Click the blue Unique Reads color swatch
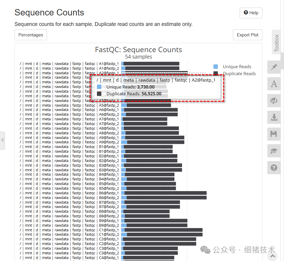This screenshot has width=284, height=261. coord(216,66)
